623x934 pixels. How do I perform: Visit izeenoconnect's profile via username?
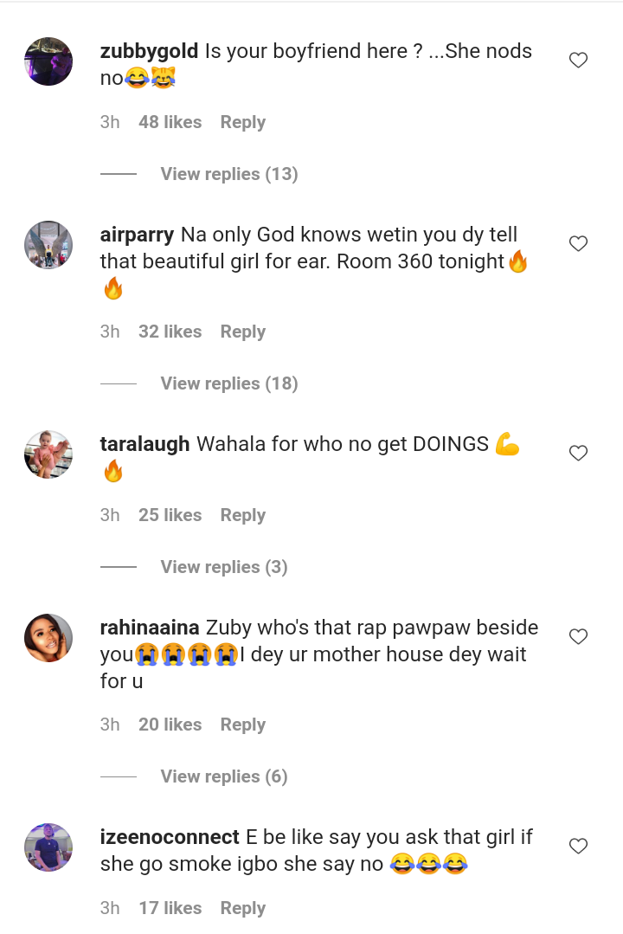coord(170,837)
